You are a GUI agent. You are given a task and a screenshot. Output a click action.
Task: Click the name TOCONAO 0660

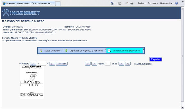pos(82,27)
